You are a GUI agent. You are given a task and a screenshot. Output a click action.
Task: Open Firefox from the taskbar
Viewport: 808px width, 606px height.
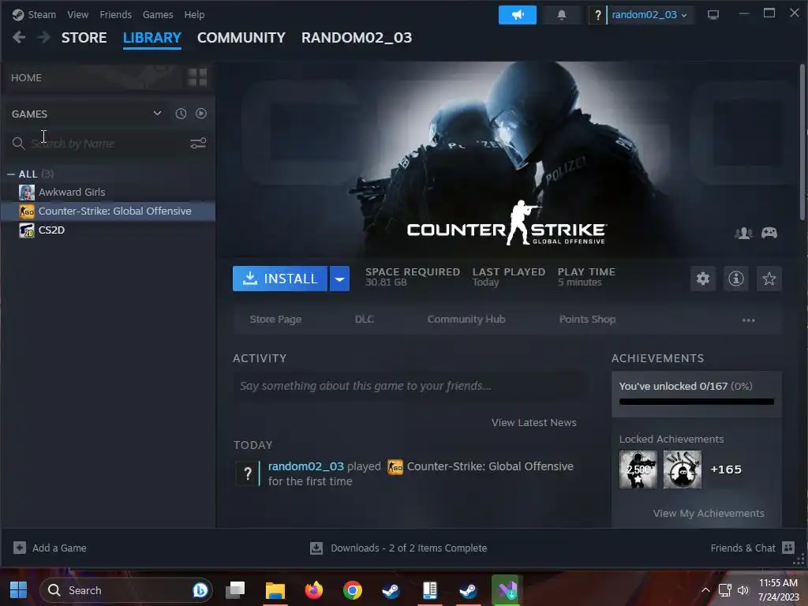314,590
